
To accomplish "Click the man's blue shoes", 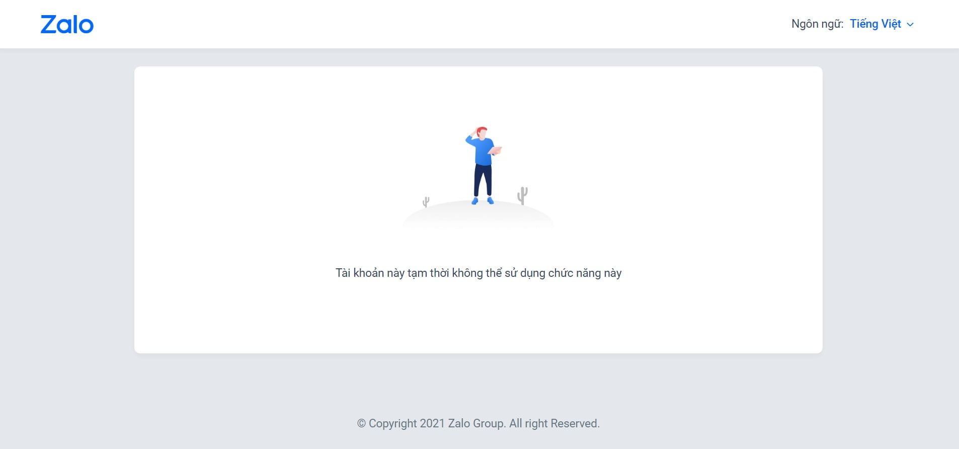I will point(482,201).
